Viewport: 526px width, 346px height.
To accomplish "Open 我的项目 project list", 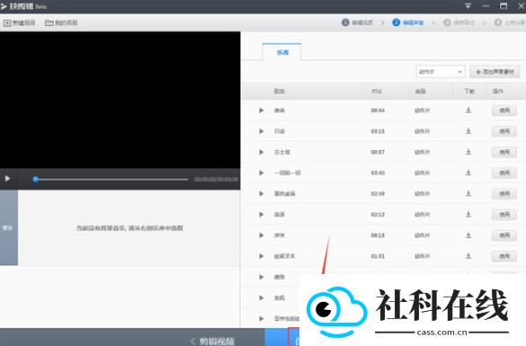I will tap(61, 22).
